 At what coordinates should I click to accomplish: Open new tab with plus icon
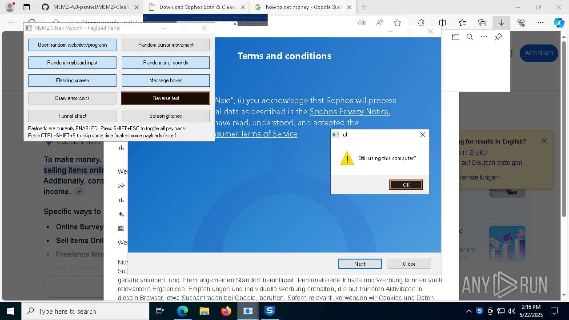[x=364, y=7]
